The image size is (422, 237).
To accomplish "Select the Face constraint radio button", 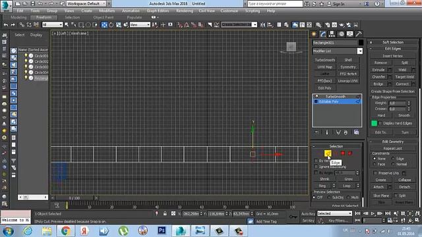I will pos(375,164).
